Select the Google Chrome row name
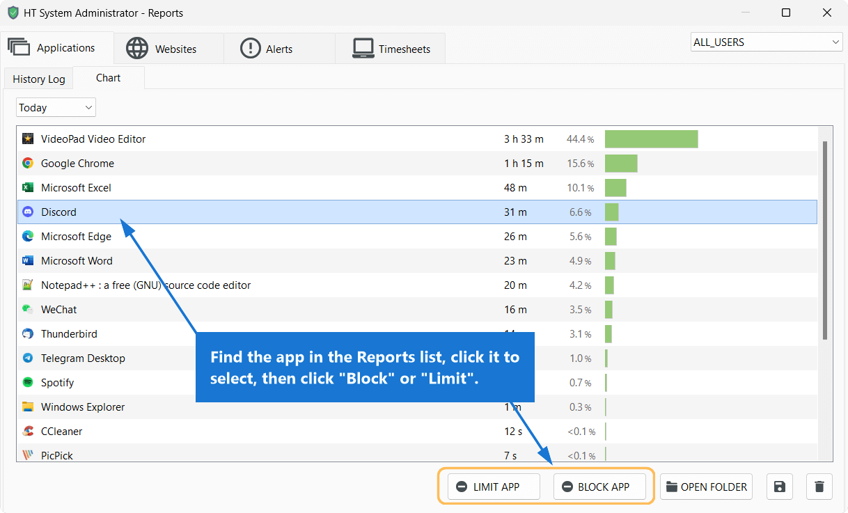848x513 pixels. (77, 164)
